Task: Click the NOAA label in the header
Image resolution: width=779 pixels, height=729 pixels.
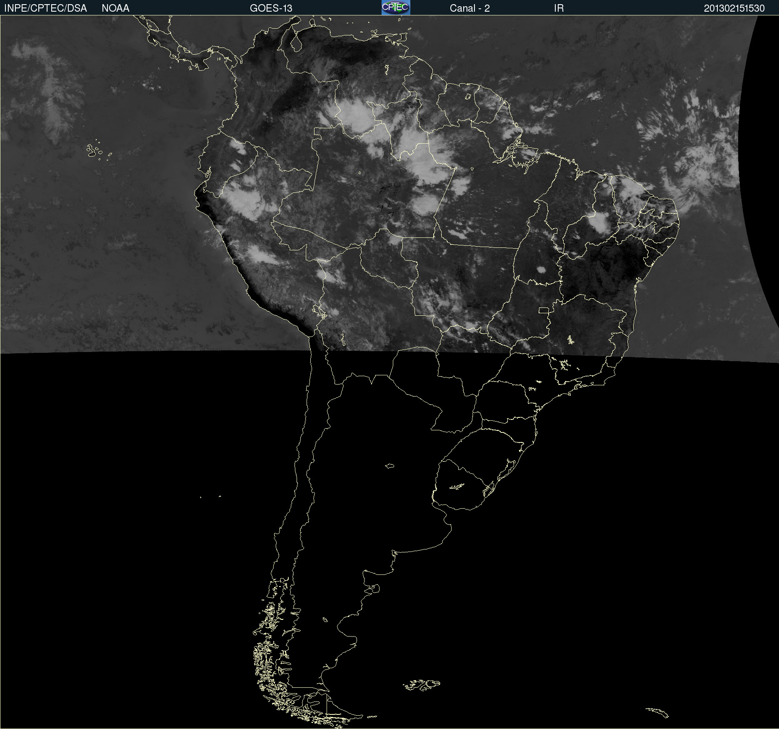Action: [115, 8]
